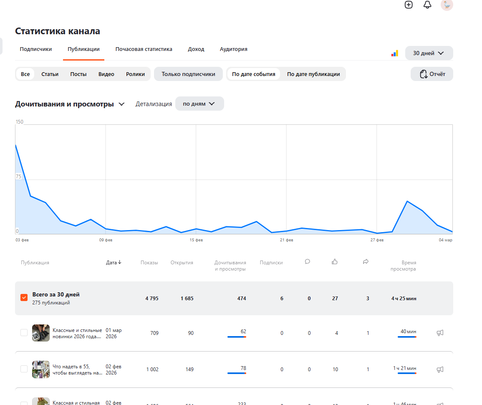Switch to Подписчики tab
482x405 pixels.
[36, 49]
